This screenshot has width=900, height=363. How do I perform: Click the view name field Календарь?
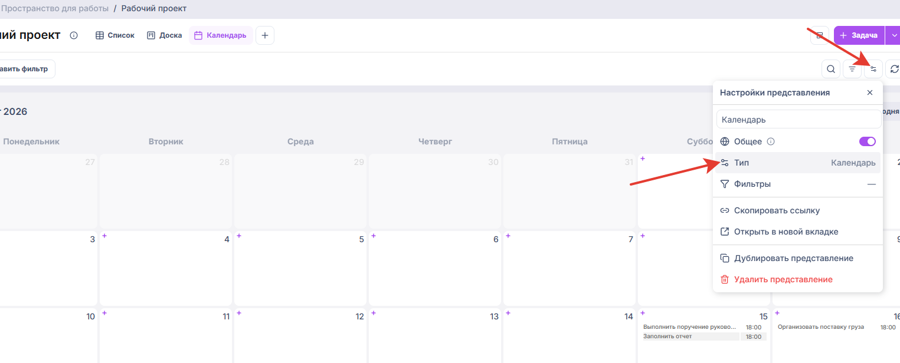798,120
